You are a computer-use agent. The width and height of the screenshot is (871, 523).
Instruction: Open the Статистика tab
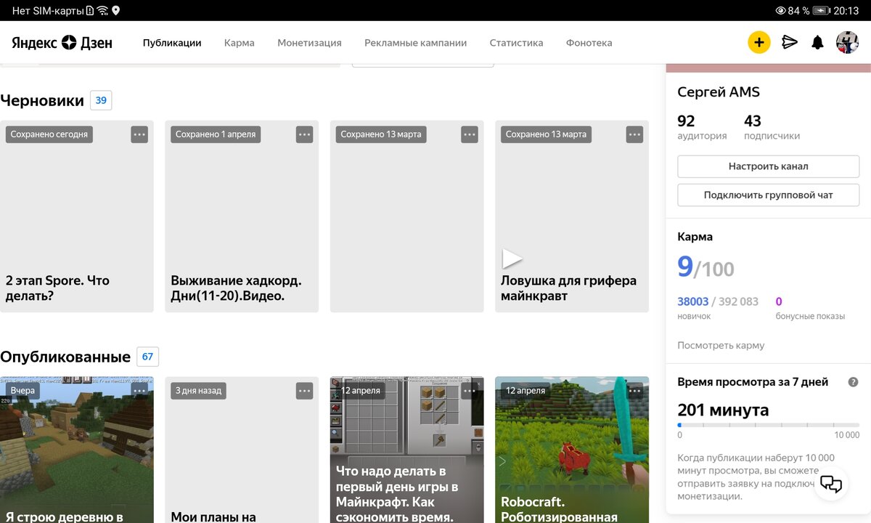click(x=516, y=43)
